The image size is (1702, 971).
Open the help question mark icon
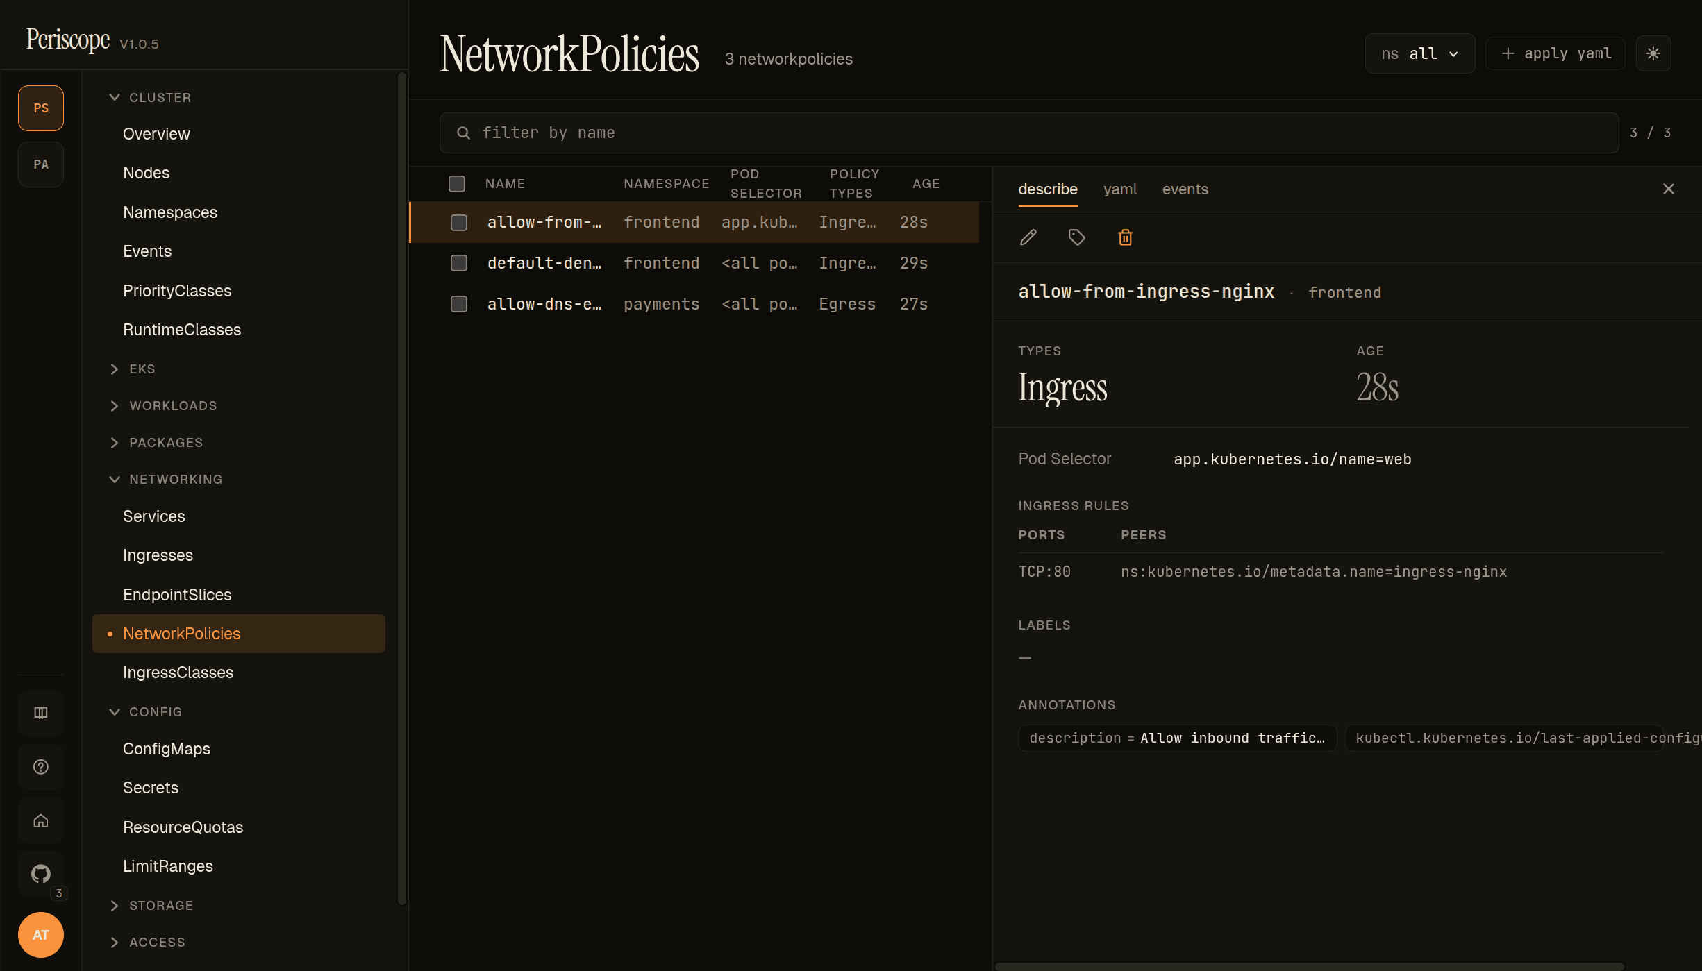tap(41, 767)
